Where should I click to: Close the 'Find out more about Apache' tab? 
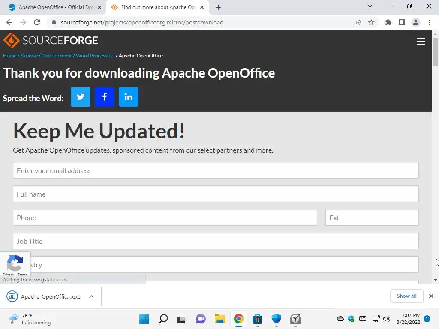202,7
